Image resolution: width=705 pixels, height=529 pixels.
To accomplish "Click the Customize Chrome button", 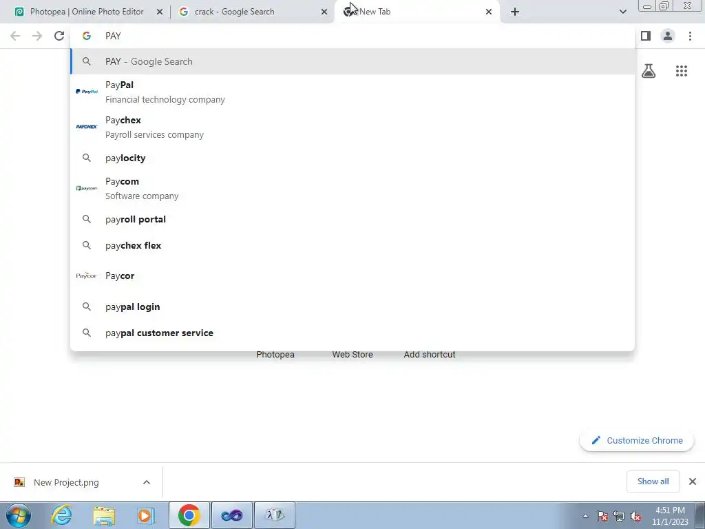I will (637, 440).
